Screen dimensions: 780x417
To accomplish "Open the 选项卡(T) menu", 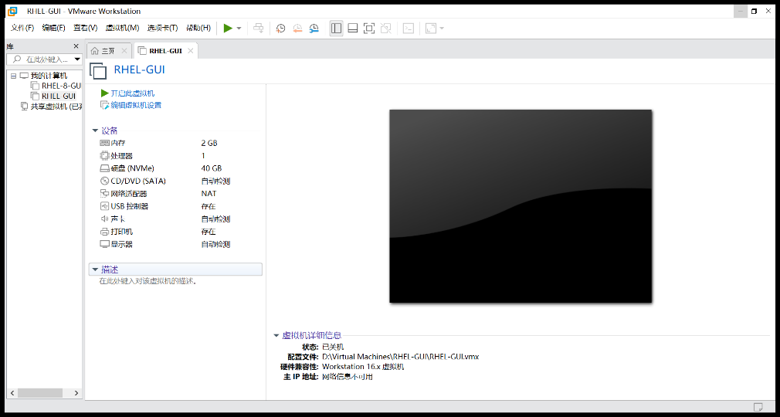I will click(x=162, y=28).
